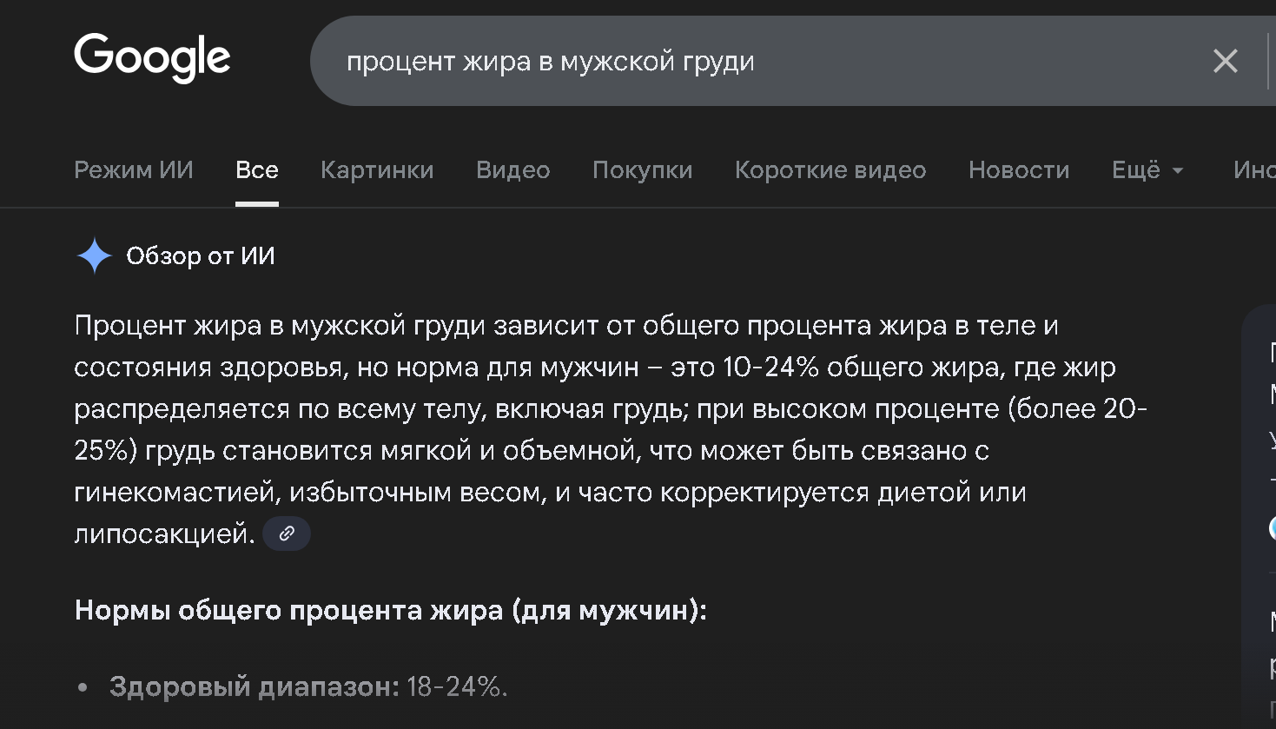Screen dimensions: 1276x729
Task: Click the arrow next to 'Ещё'
Action: click(x=1178, y=170)
